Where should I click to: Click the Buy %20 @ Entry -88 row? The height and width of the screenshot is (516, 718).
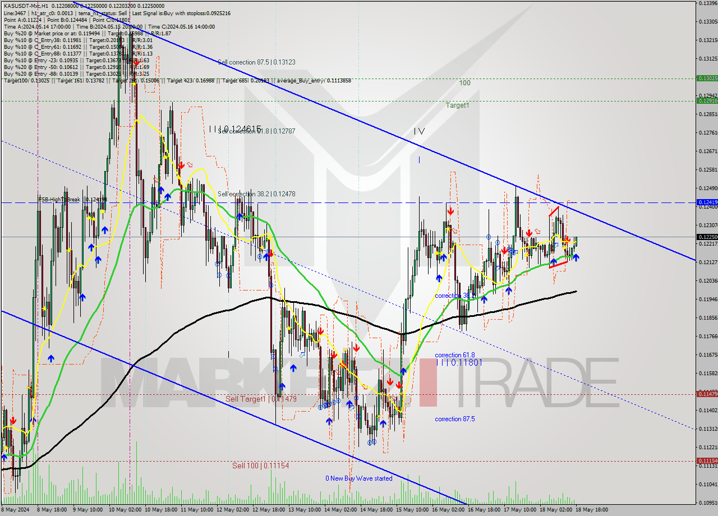pyautogui.click(x=76, y=73)
